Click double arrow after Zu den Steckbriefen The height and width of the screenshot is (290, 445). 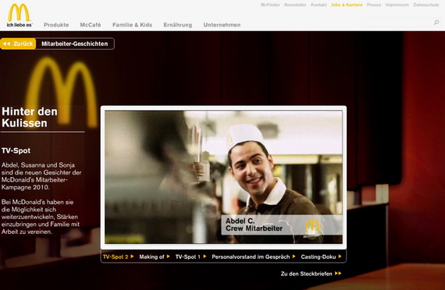click(x=338, y=274)
